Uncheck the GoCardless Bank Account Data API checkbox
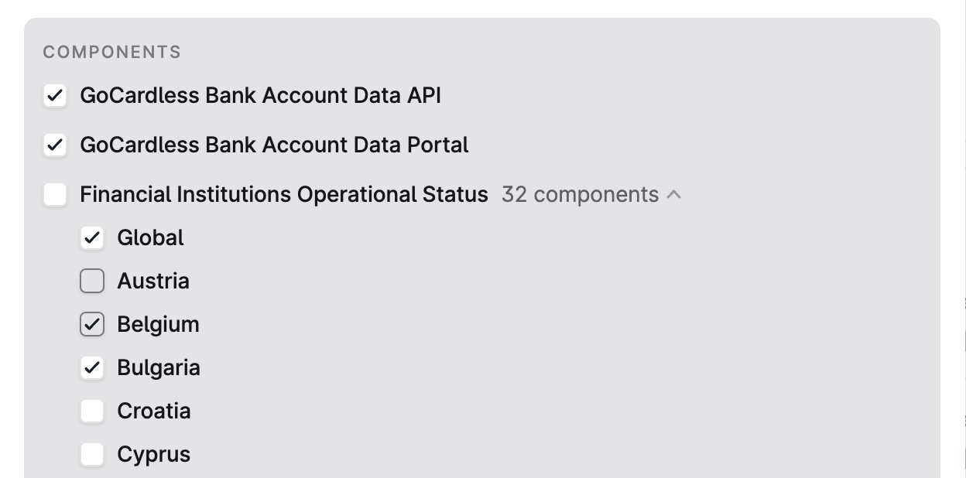 pyautogui.click(x=55, y=96)
